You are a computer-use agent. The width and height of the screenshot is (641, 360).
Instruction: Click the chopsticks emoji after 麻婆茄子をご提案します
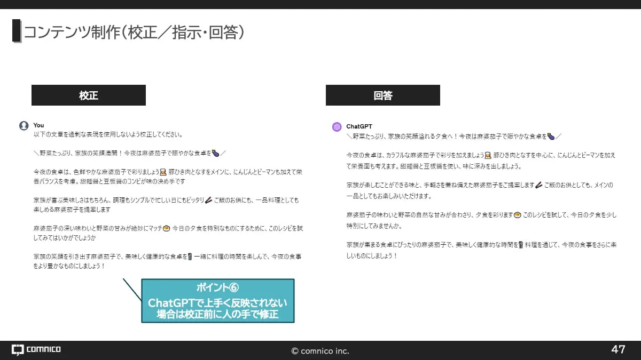(x=539, y=186)
